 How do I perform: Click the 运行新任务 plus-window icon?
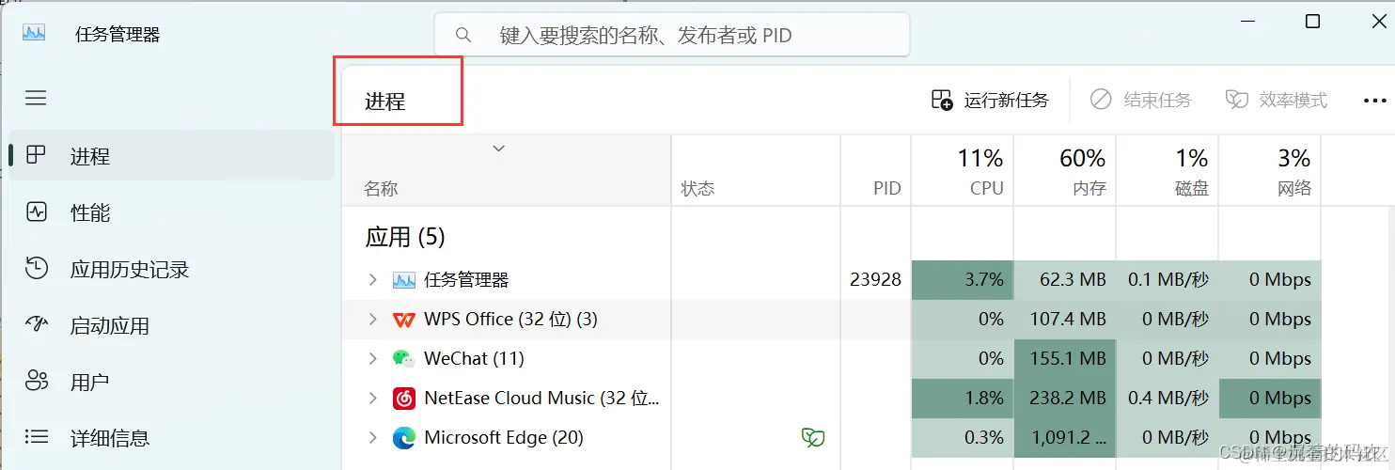click(x=942, y=100)
